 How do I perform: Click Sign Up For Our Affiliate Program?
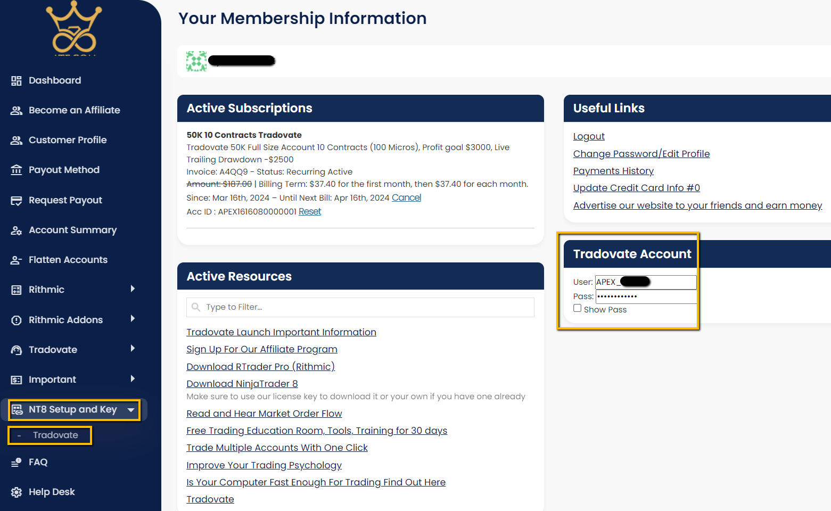pos(262,349)
